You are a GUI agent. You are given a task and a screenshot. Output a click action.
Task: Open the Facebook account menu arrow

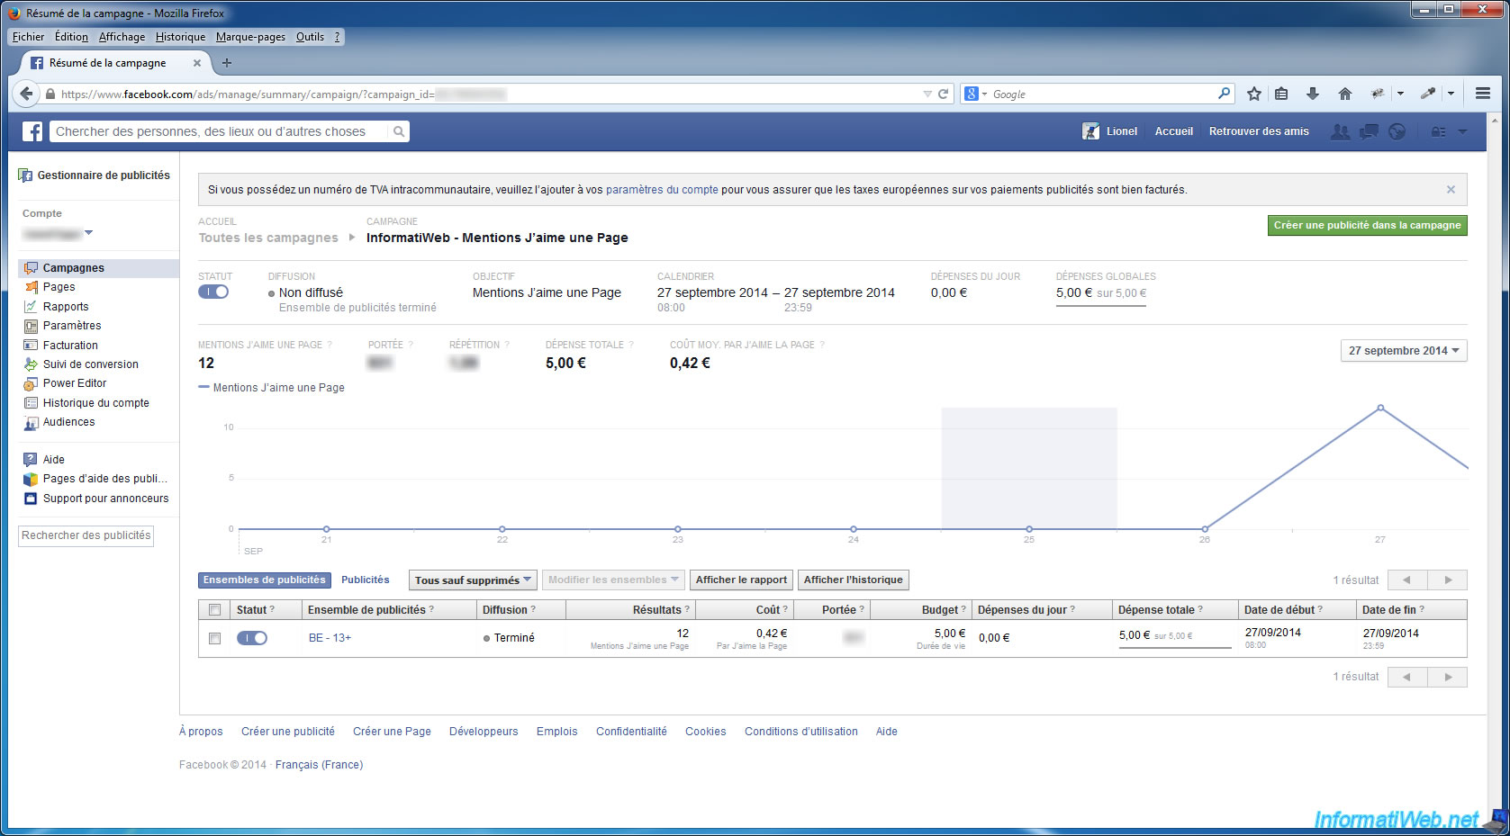[1462, 131]
